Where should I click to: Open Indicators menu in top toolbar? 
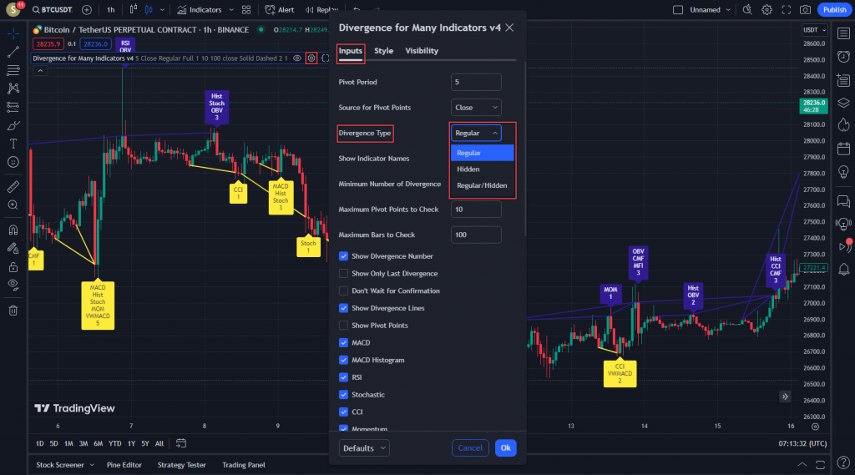point(200,10)
